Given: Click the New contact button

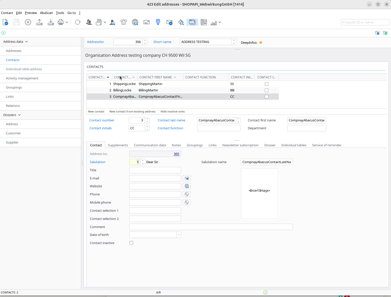Looking at the screenshot, I should 96,112.
